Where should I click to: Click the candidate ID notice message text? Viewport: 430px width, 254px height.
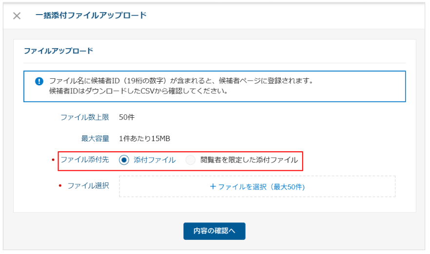click(180, 86)
